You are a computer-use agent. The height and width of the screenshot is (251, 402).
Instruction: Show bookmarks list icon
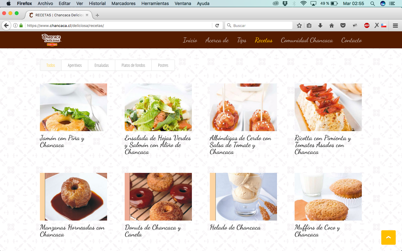[309, 25]
